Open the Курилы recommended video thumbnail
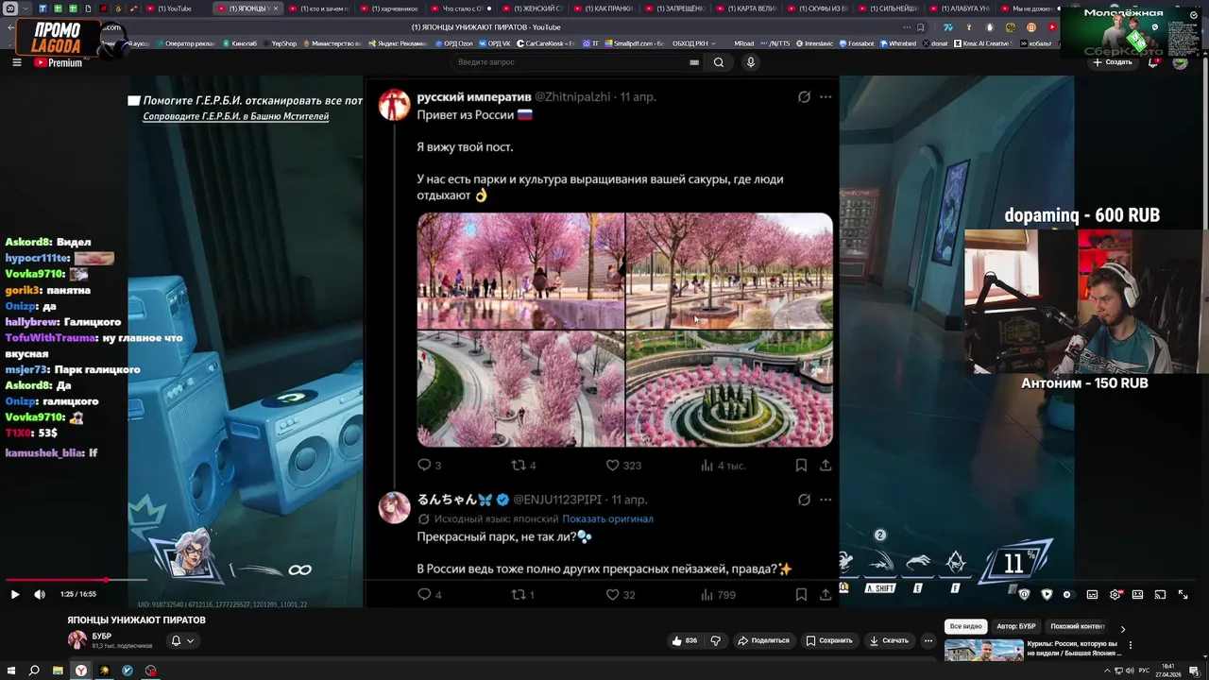This screenshot has width=1209, height=680. pyautogui.click(x=984, y=651)
